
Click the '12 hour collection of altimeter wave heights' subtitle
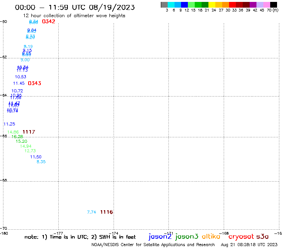pyautogui.click(x=74, y=16)
